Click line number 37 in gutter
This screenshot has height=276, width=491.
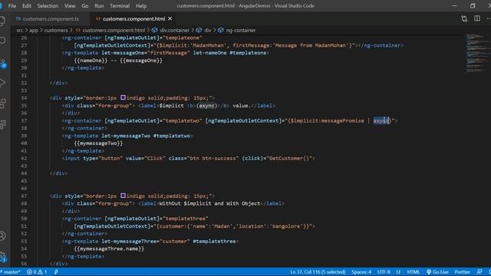[24, 120]
